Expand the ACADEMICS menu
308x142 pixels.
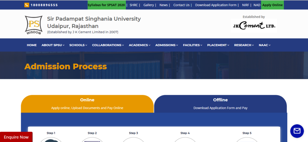[140, 45]
